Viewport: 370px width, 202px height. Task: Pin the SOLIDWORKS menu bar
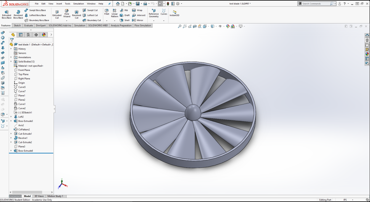click(109, 4)
